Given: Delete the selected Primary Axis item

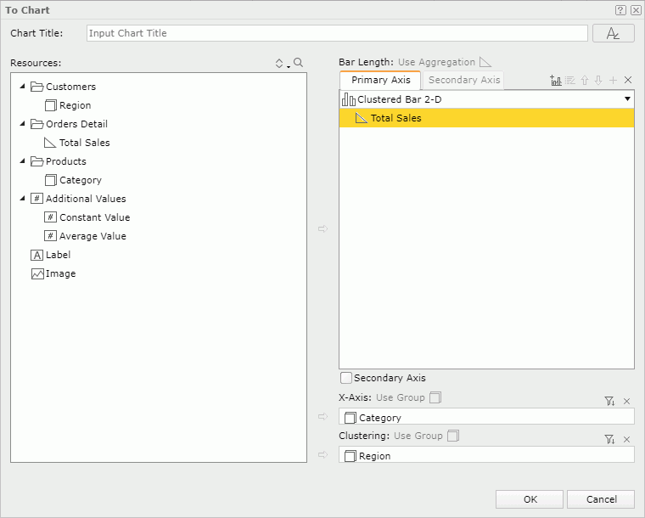Looking at the screenshot, I should (x=628, y=80).
